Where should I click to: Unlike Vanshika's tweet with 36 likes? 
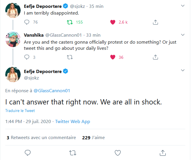[x=113, y=57]
